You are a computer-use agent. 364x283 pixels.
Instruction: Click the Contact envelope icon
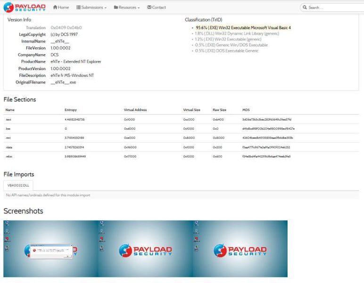[149, 7]
